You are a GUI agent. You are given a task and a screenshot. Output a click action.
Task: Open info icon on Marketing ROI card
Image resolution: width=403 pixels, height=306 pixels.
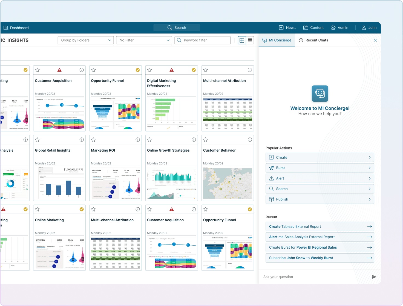[x=138, y=140]
